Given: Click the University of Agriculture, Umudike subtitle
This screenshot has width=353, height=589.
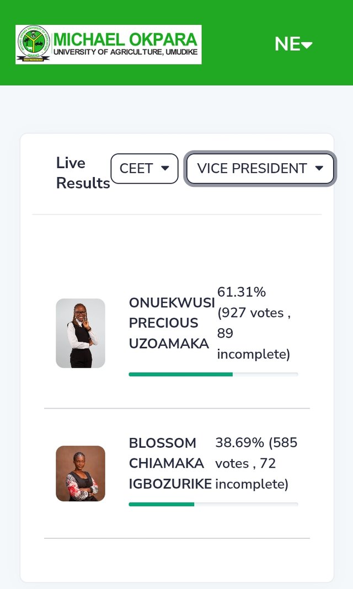Looking at the screenshot, I should 125,52.
